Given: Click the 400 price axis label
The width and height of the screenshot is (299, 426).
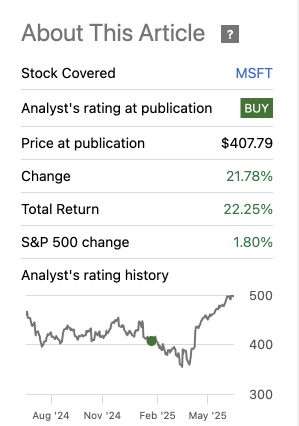Looking at the screenshot, I should (x=260, y=345).
